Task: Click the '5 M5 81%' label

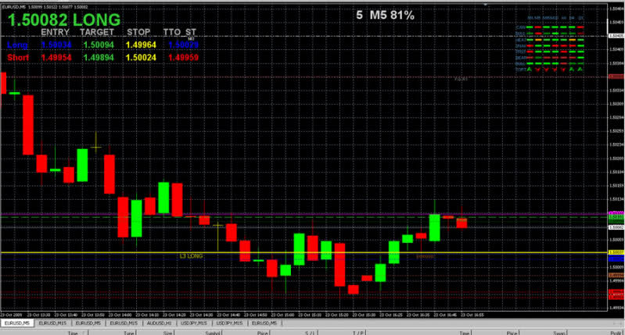Action: [x=385, y=15]
